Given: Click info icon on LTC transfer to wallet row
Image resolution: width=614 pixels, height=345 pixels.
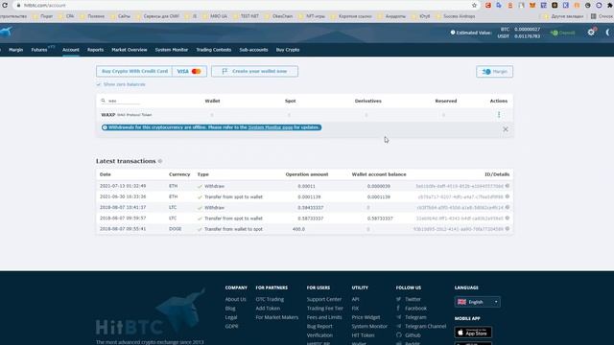Looking at the screenshot, I should 508,218.
